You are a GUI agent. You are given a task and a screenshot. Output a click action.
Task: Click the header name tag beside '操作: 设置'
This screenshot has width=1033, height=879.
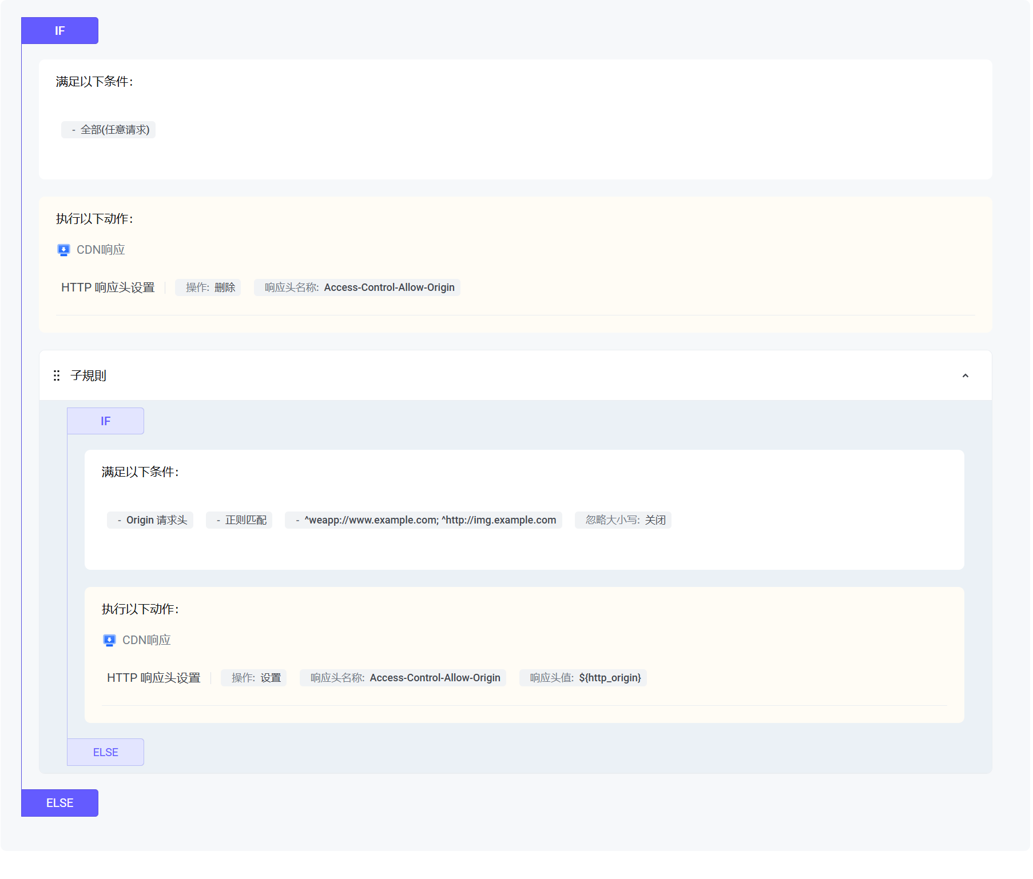pos(403,678)
